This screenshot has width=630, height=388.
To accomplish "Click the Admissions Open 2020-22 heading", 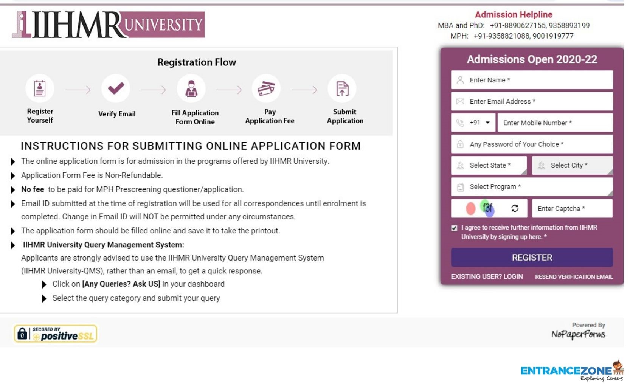I will tap(532, 59).
